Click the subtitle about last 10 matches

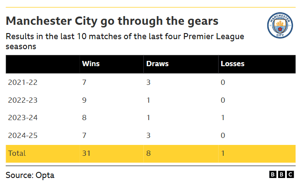tap(125, 40)
